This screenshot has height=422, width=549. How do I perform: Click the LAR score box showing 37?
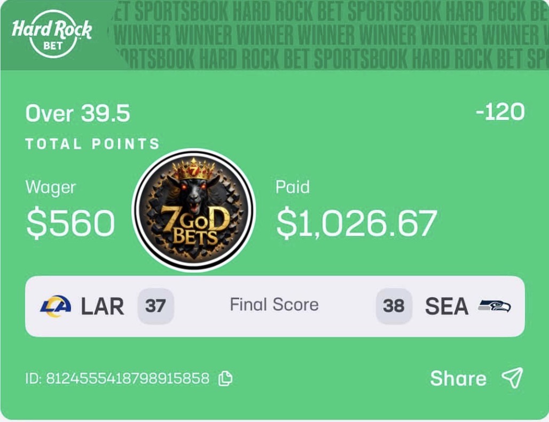(x=155, y=306)
